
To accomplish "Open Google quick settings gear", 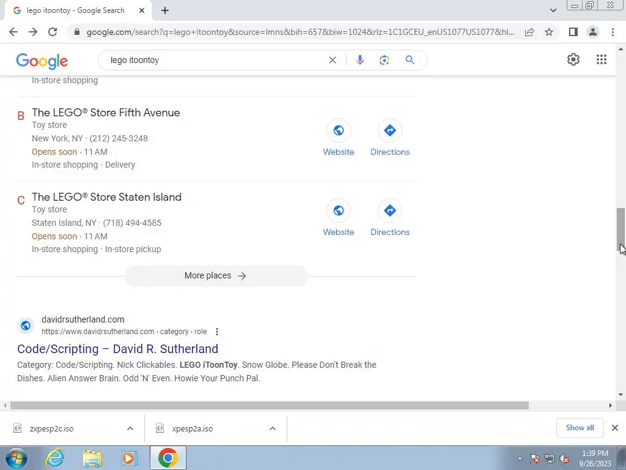I will point(573,59).
